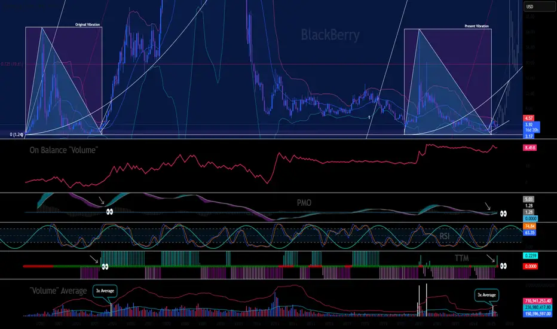Click the 0 (1.24) Fibonacci level label
The width and height of the screenshot is (557, 329).
pos(16,135)
